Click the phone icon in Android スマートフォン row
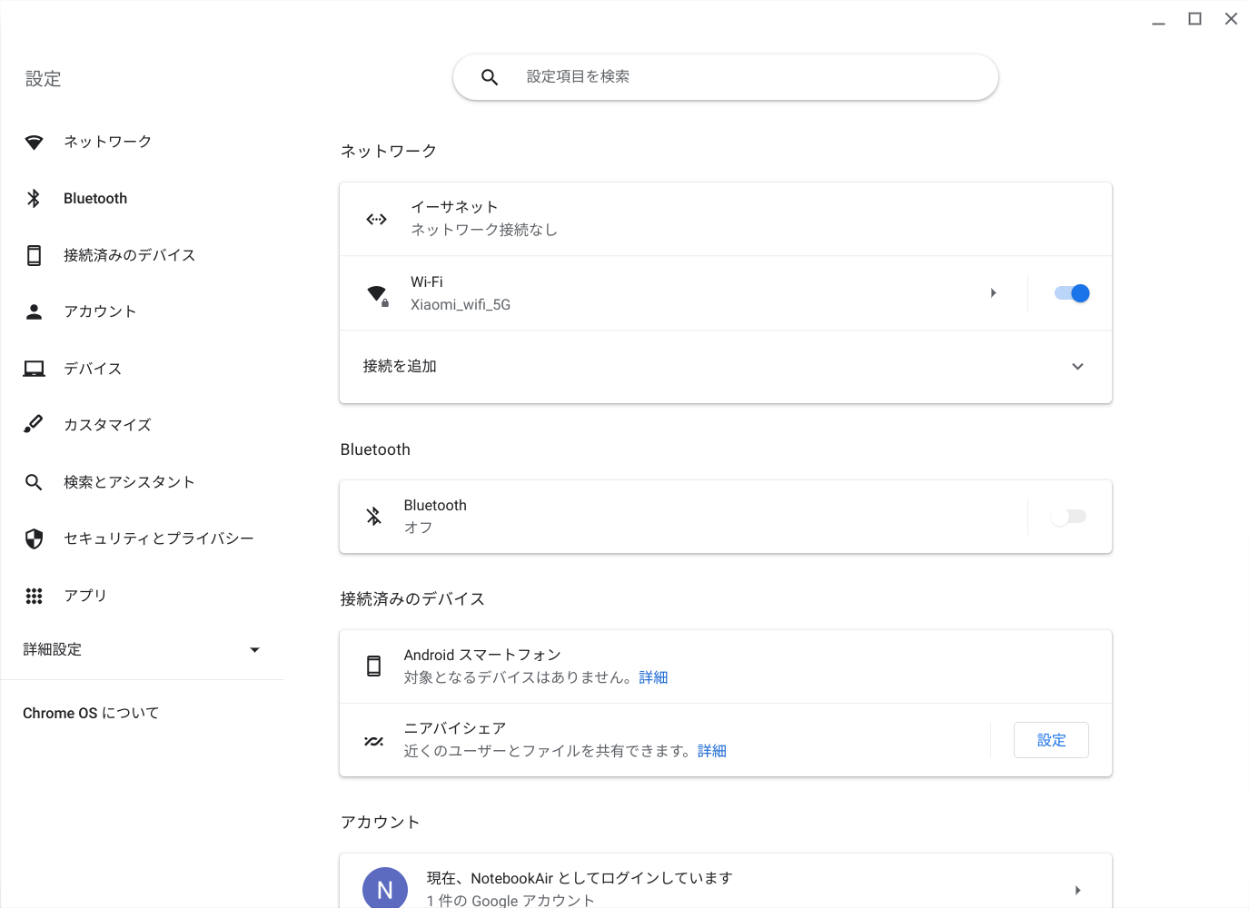Viewport: 1249px width, 908px height. pos(373,666)
